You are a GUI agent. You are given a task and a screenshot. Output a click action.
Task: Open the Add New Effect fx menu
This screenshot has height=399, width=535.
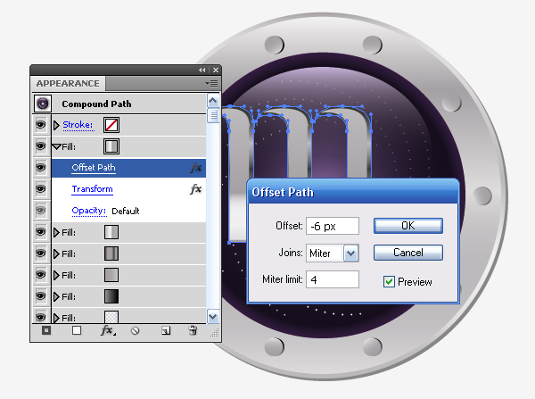pyautogui.click(x=108, y=330)
